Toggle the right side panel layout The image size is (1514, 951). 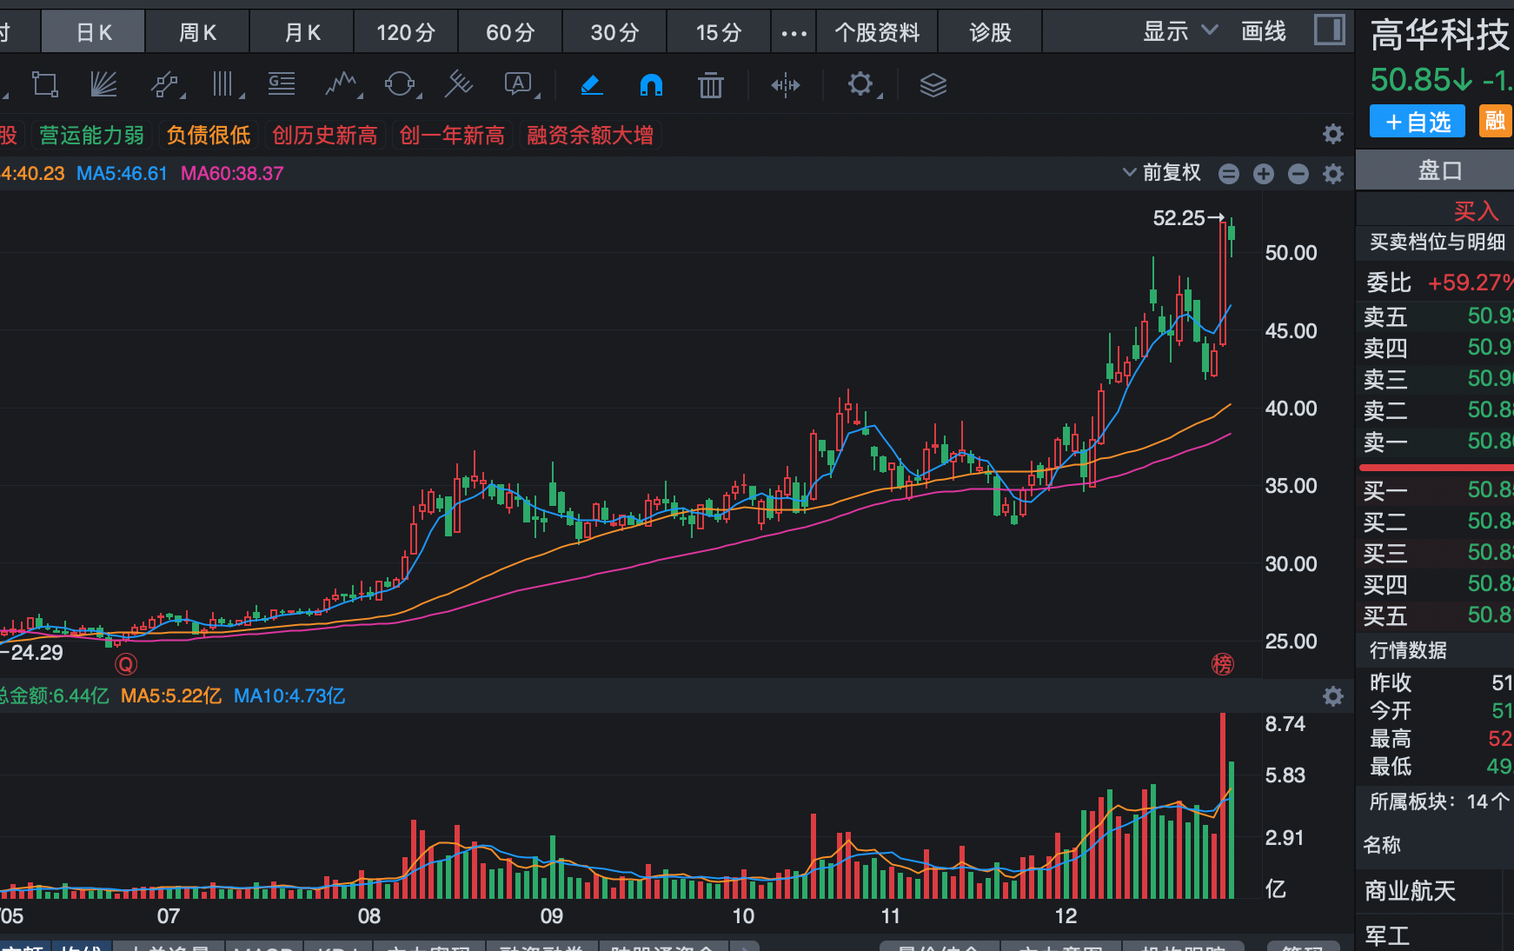tap(1329, 30)
